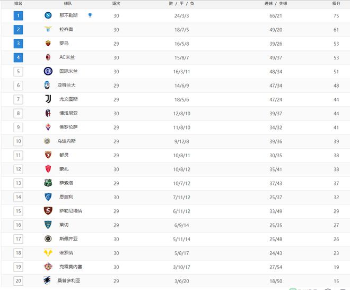Click the Napoli (那不勒斯) club crest
This screenshot has width=350, height=290.
(x=48, y=15)
